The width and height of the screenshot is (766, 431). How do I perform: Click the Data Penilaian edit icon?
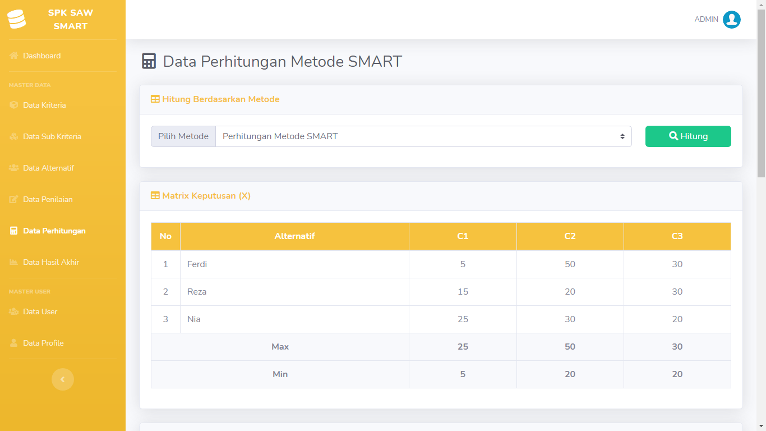click(x=14, y=199)
